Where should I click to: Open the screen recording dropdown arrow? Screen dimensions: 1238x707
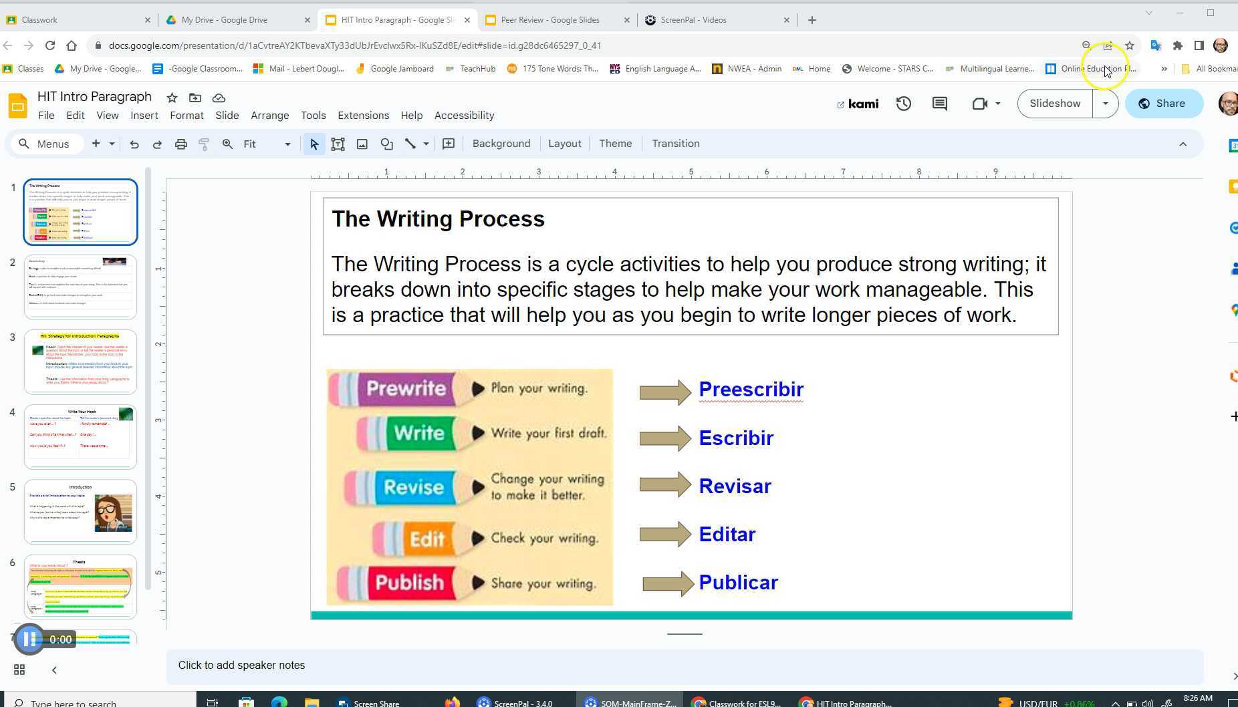[998, 104]
